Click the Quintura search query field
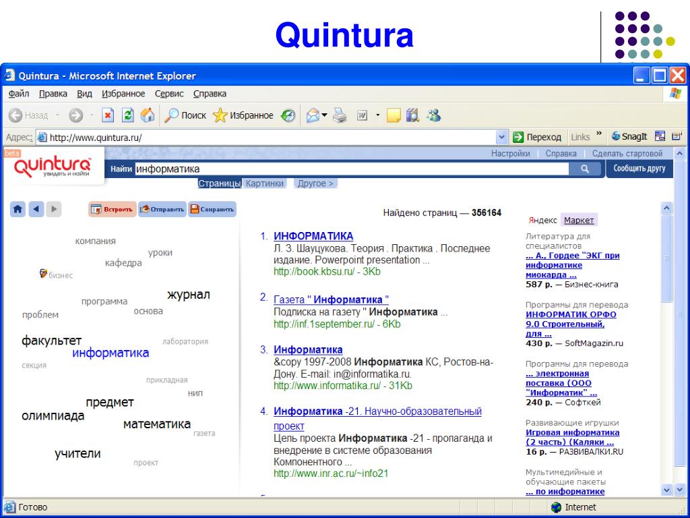 pyautogui.click(x=352, y=169)
